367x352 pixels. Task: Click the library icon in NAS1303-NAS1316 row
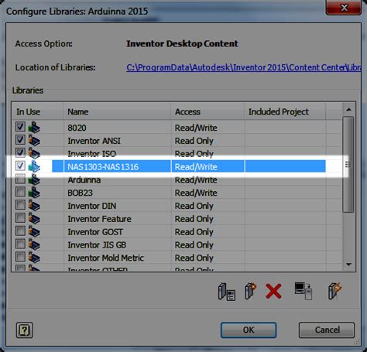[34, 166]
